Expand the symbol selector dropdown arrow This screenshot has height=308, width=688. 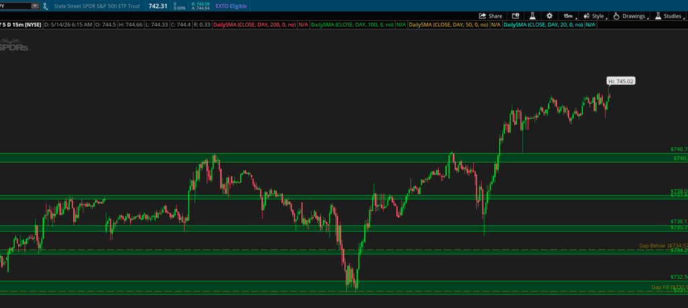coord(35,6)
